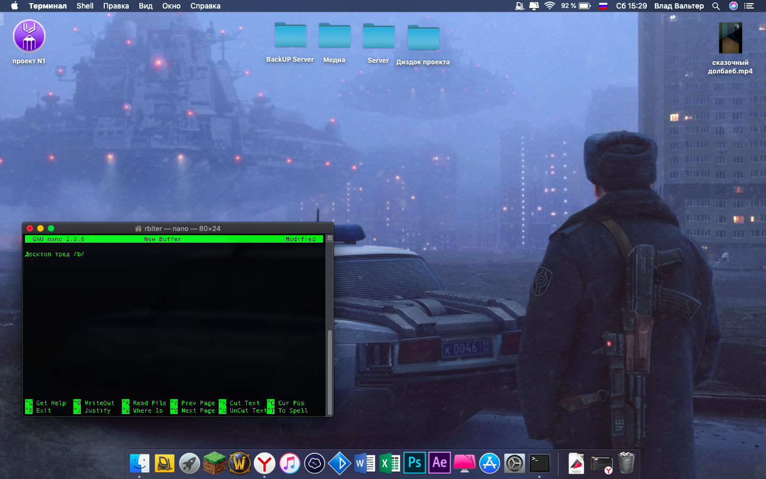Viewport: 766px width, 479px height.
Task: Click the Get Help shortcut label
Action: click(51, 403)
